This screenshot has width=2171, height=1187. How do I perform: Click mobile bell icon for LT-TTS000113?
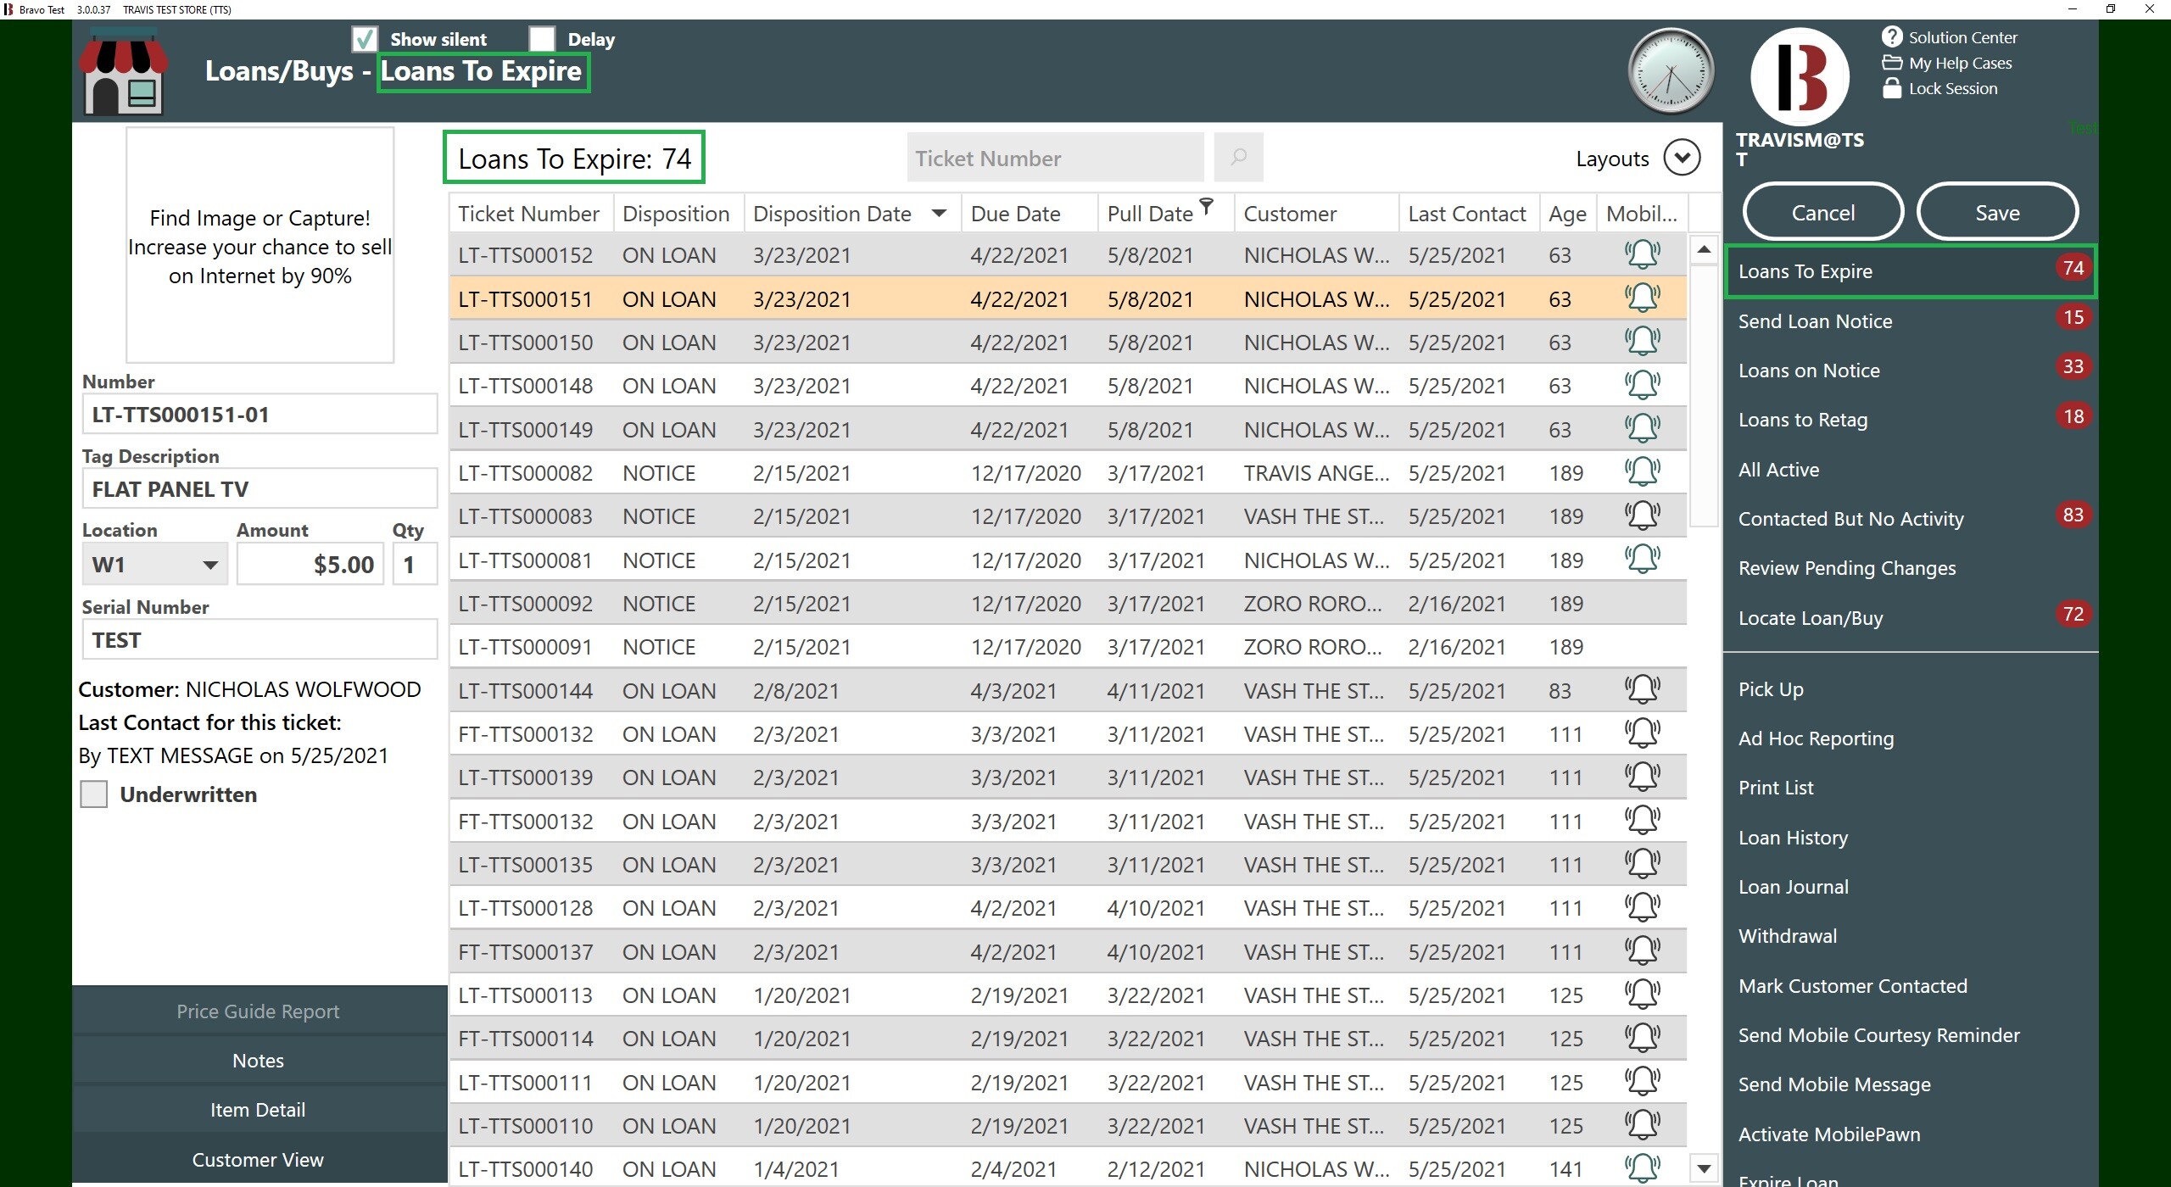pyautogui.click(x=1642, y=994)
